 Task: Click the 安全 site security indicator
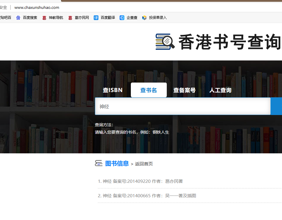3,7
